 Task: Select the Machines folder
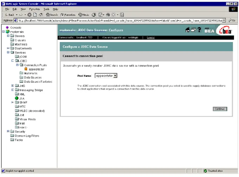point(21,44)
